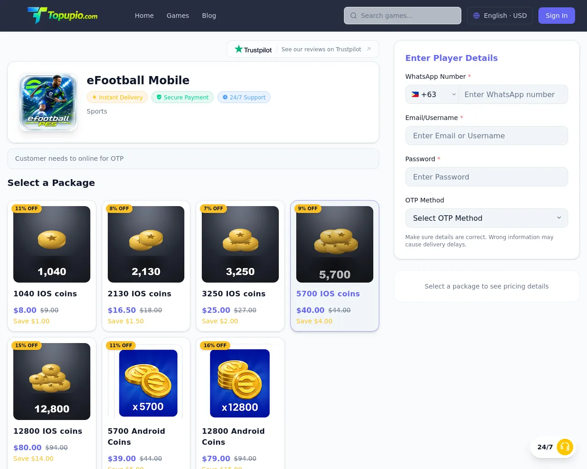587x469 pixels.
Task: Click the 11% OFF badge on 1040 coins
Action: coord(27,208)
